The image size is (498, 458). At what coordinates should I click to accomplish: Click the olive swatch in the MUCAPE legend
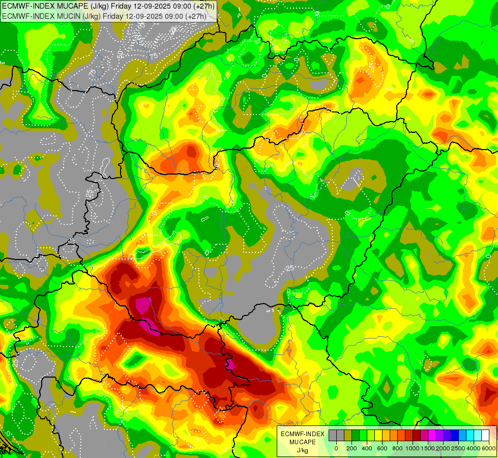(x=348, y=435)
